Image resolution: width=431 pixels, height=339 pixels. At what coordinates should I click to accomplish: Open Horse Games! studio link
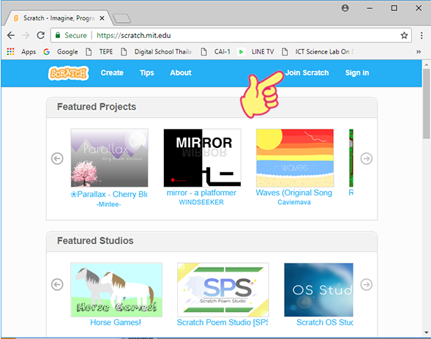coord(116,322)
